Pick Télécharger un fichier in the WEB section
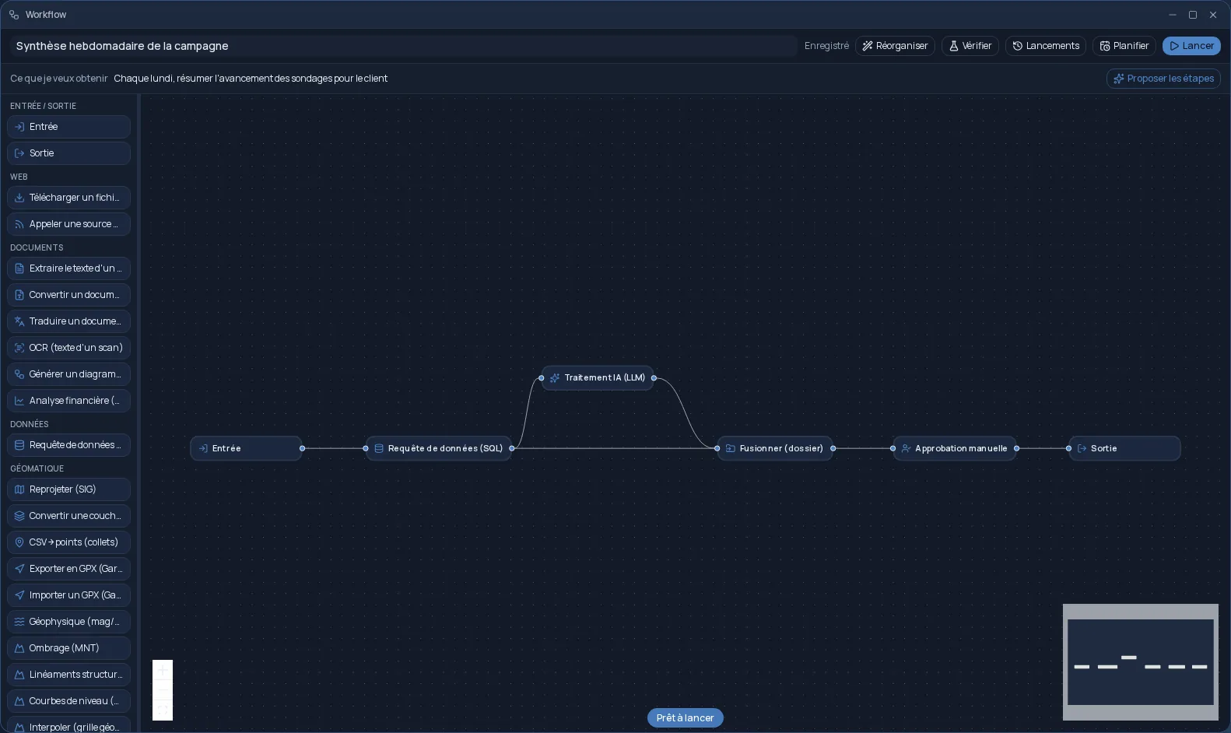This screenshot has height=733, width=1231. (x=68, y=198)
